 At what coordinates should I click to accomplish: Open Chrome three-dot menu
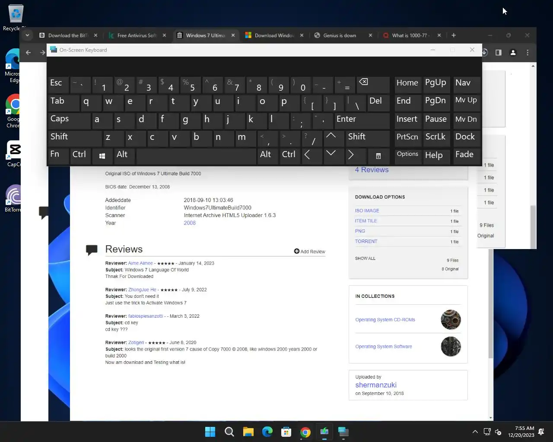(x=528, y=52)
